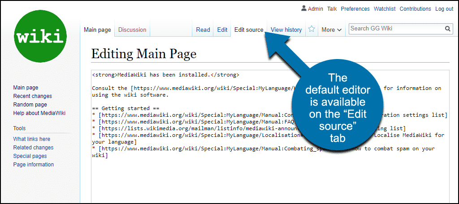Open Related changes link
This screenshot has height=204, width=459.
(33, 148)
